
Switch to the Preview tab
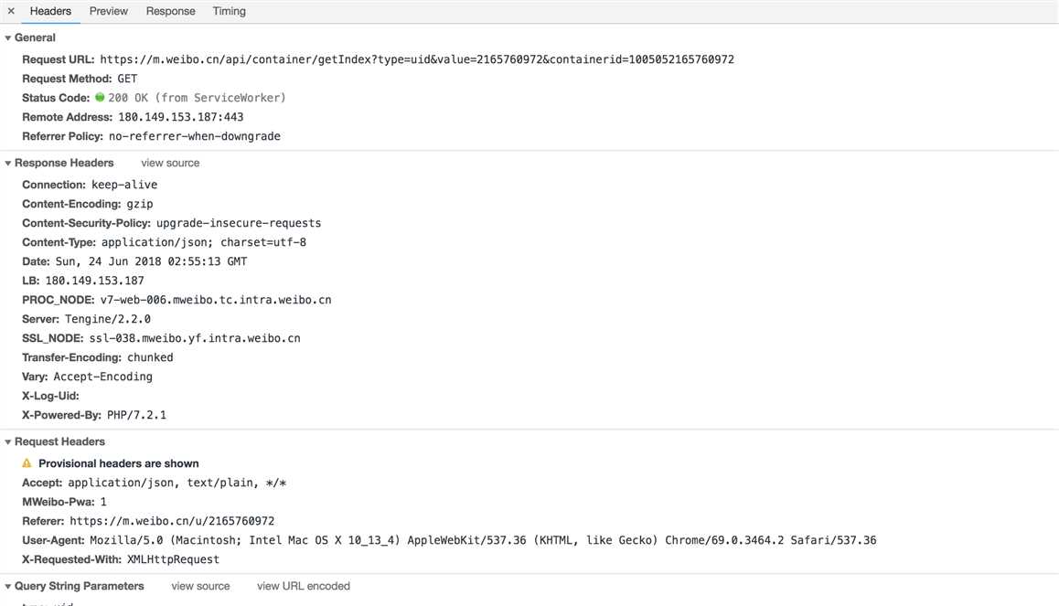point(109,12)
